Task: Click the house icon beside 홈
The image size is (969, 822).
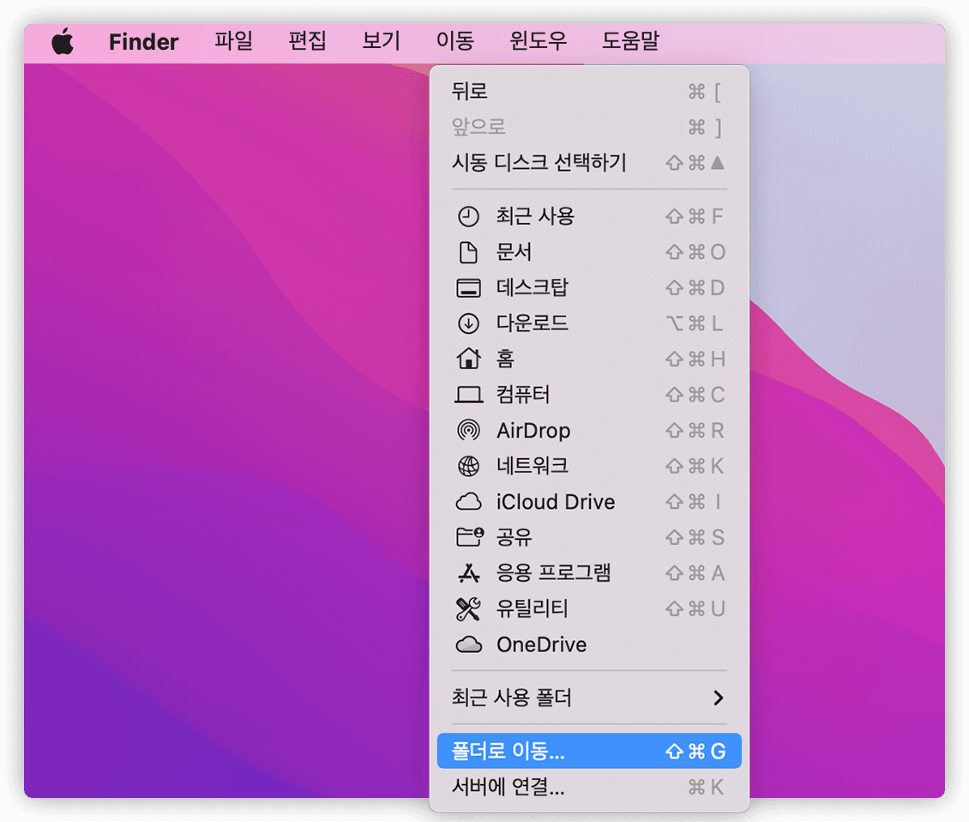Action: (468, 359)
